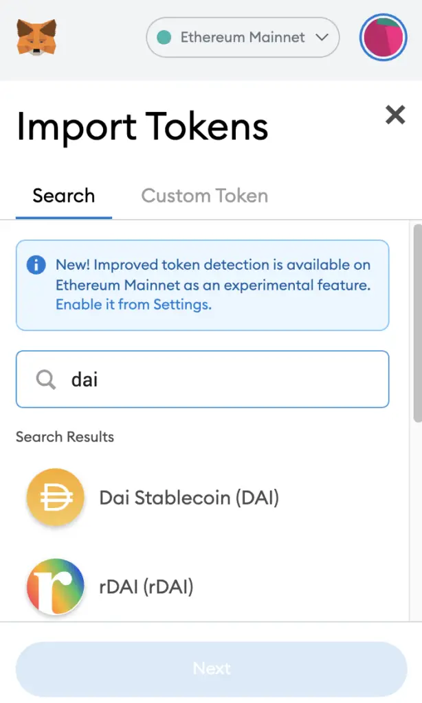Click the Next button
The height and width of the screenshot is (703, 422).
click(212, 669)
